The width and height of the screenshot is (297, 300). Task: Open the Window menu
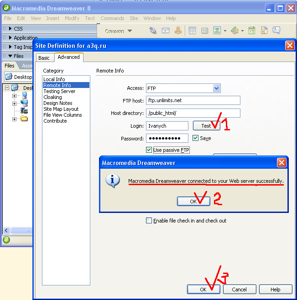(x=152, y=18)
